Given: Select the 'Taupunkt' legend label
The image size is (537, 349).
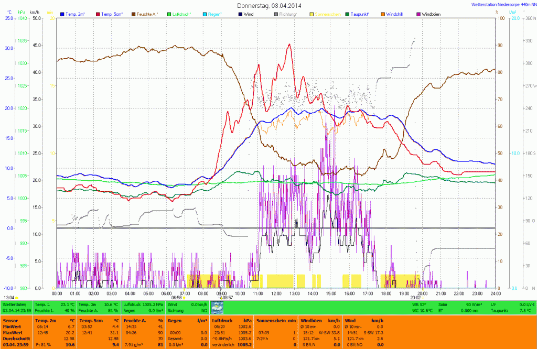Looking at the screenshot, I should (360, 14).
